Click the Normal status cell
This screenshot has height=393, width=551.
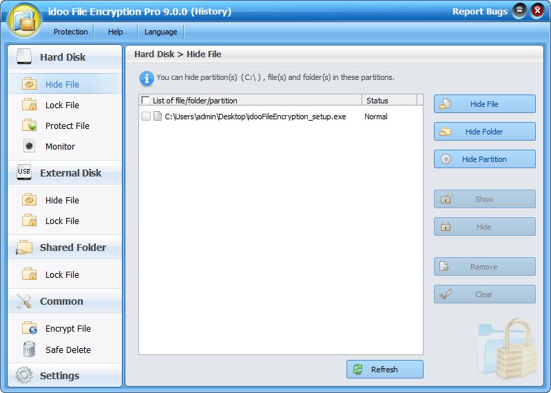point(375,117)
